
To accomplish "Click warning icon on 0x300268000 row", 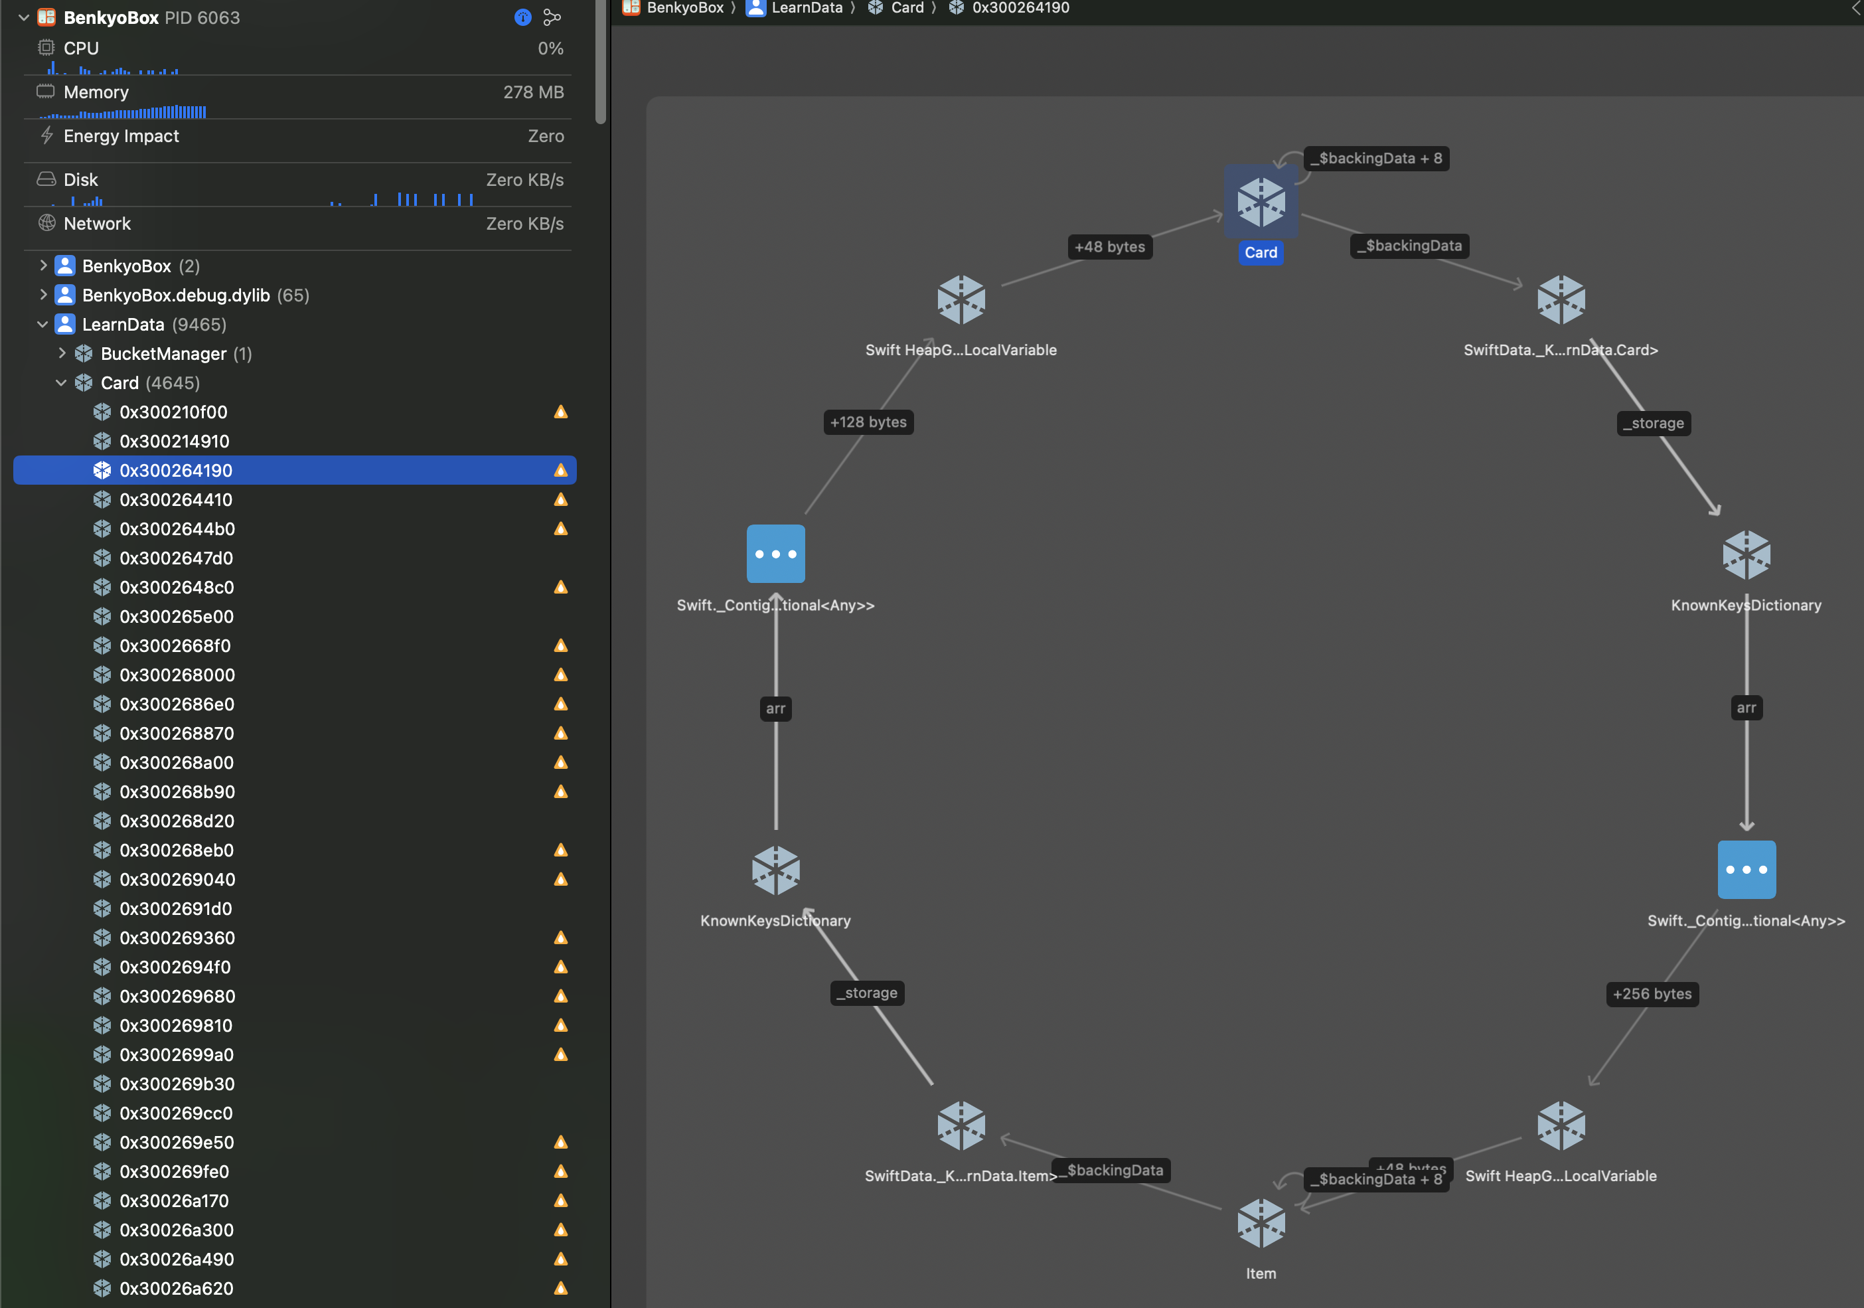I will (560, 675).
